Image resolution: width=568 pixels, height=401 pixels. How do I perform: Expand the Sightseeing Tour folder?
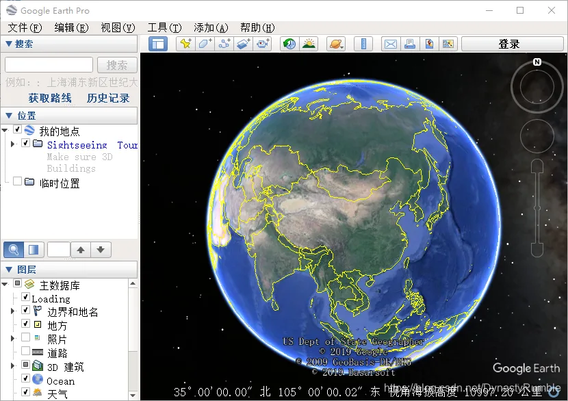[x=13, y=144]
